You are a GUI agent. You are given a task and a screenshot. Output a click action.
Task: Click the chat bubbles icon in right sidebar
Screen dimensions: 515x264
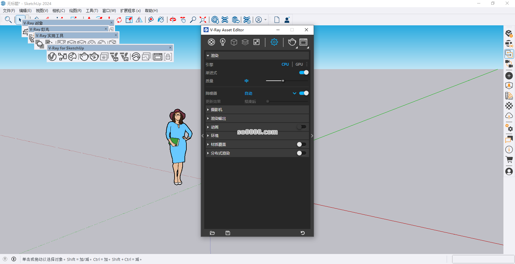click(x=509, y=140)
